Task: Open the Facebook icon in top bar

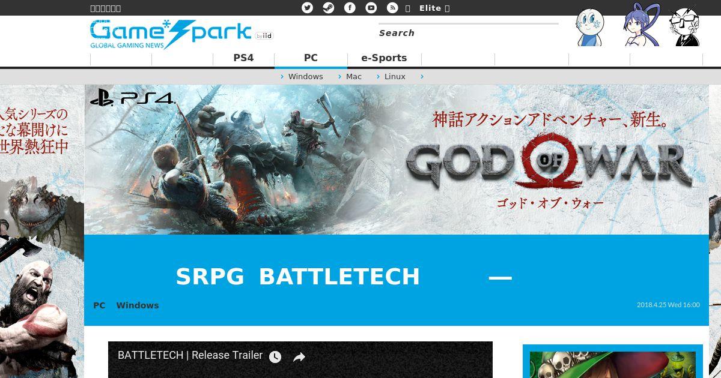Action: [x=350, y=8]
